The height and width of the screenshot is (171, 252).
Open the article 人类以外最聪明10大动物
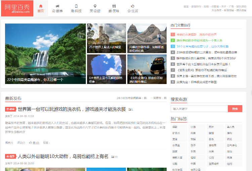63,156
